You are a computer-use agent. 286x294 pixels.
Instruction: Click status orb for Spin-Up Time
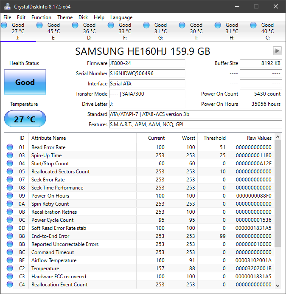click(x=10, y=155)
